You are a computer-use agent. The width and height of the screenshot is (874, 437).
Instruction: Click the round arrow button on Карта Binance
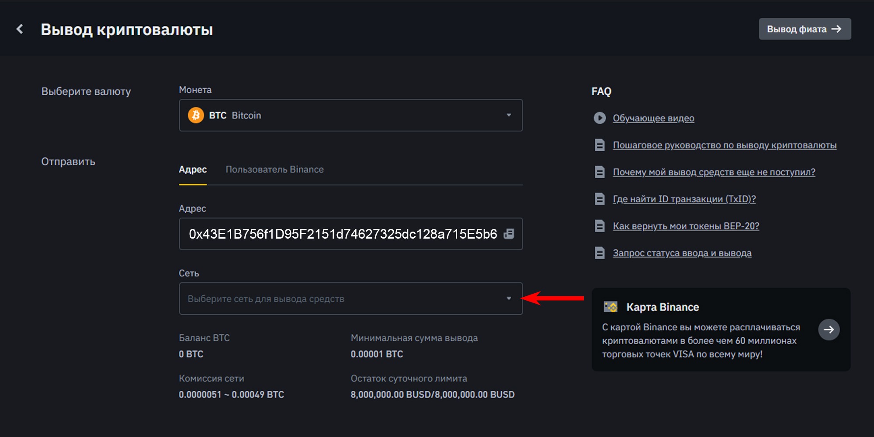click(x=829, y=329)
